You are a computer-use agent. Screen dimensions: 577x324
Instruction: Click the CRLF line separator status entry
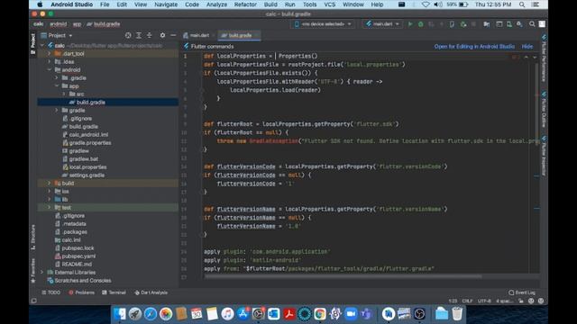[x=467, y=301]
